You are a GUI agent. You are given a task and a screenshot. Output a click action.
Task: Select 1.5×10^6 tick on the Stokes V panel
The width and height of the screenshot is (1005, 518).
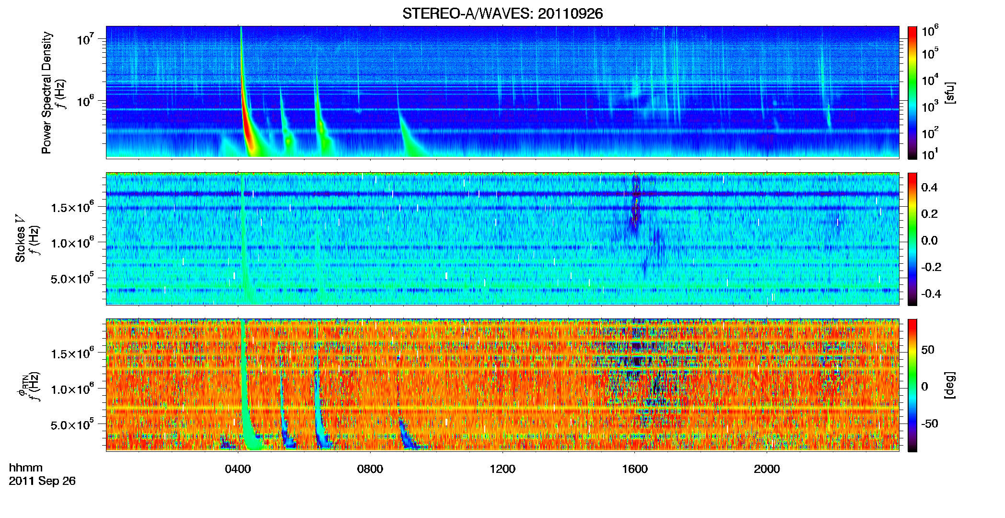coord(72,207)
